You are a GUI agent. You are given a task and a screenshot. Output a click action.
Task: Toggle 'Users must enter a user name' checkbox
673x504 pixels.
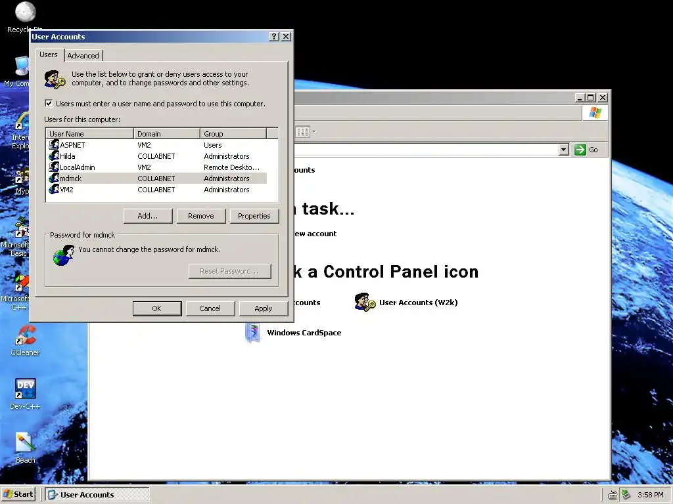point(49,103)
